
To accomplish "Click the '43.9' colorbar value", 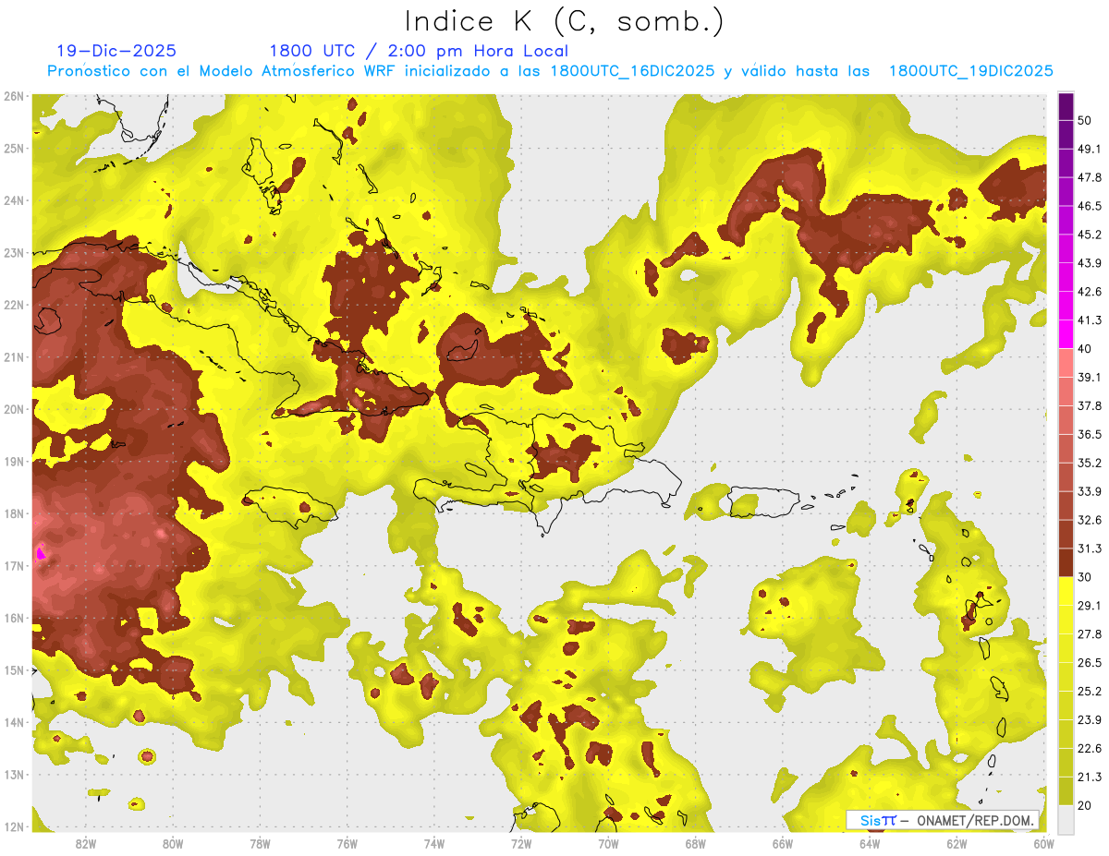I will [1090, 263].
